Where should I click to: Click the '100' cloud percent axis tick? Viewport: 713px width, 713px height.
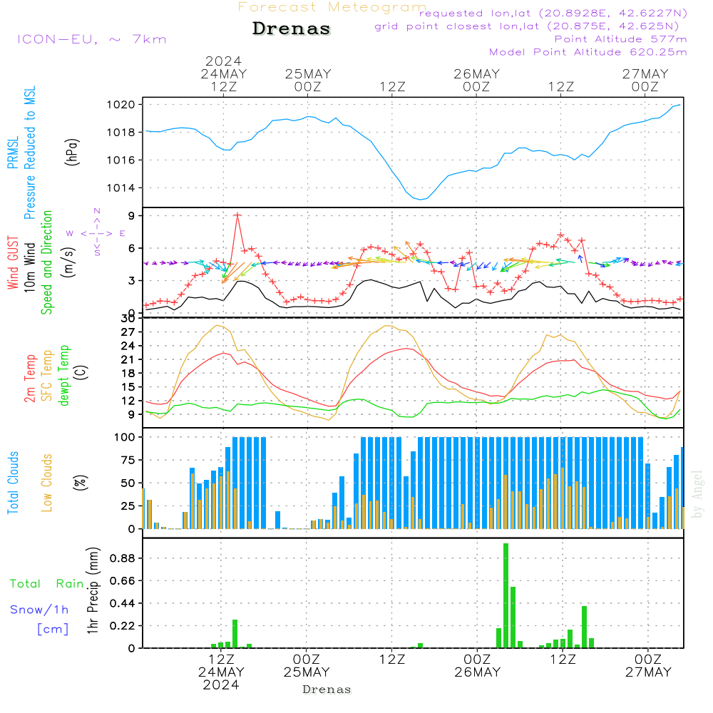pyautogui.click(x=124, y=437)
